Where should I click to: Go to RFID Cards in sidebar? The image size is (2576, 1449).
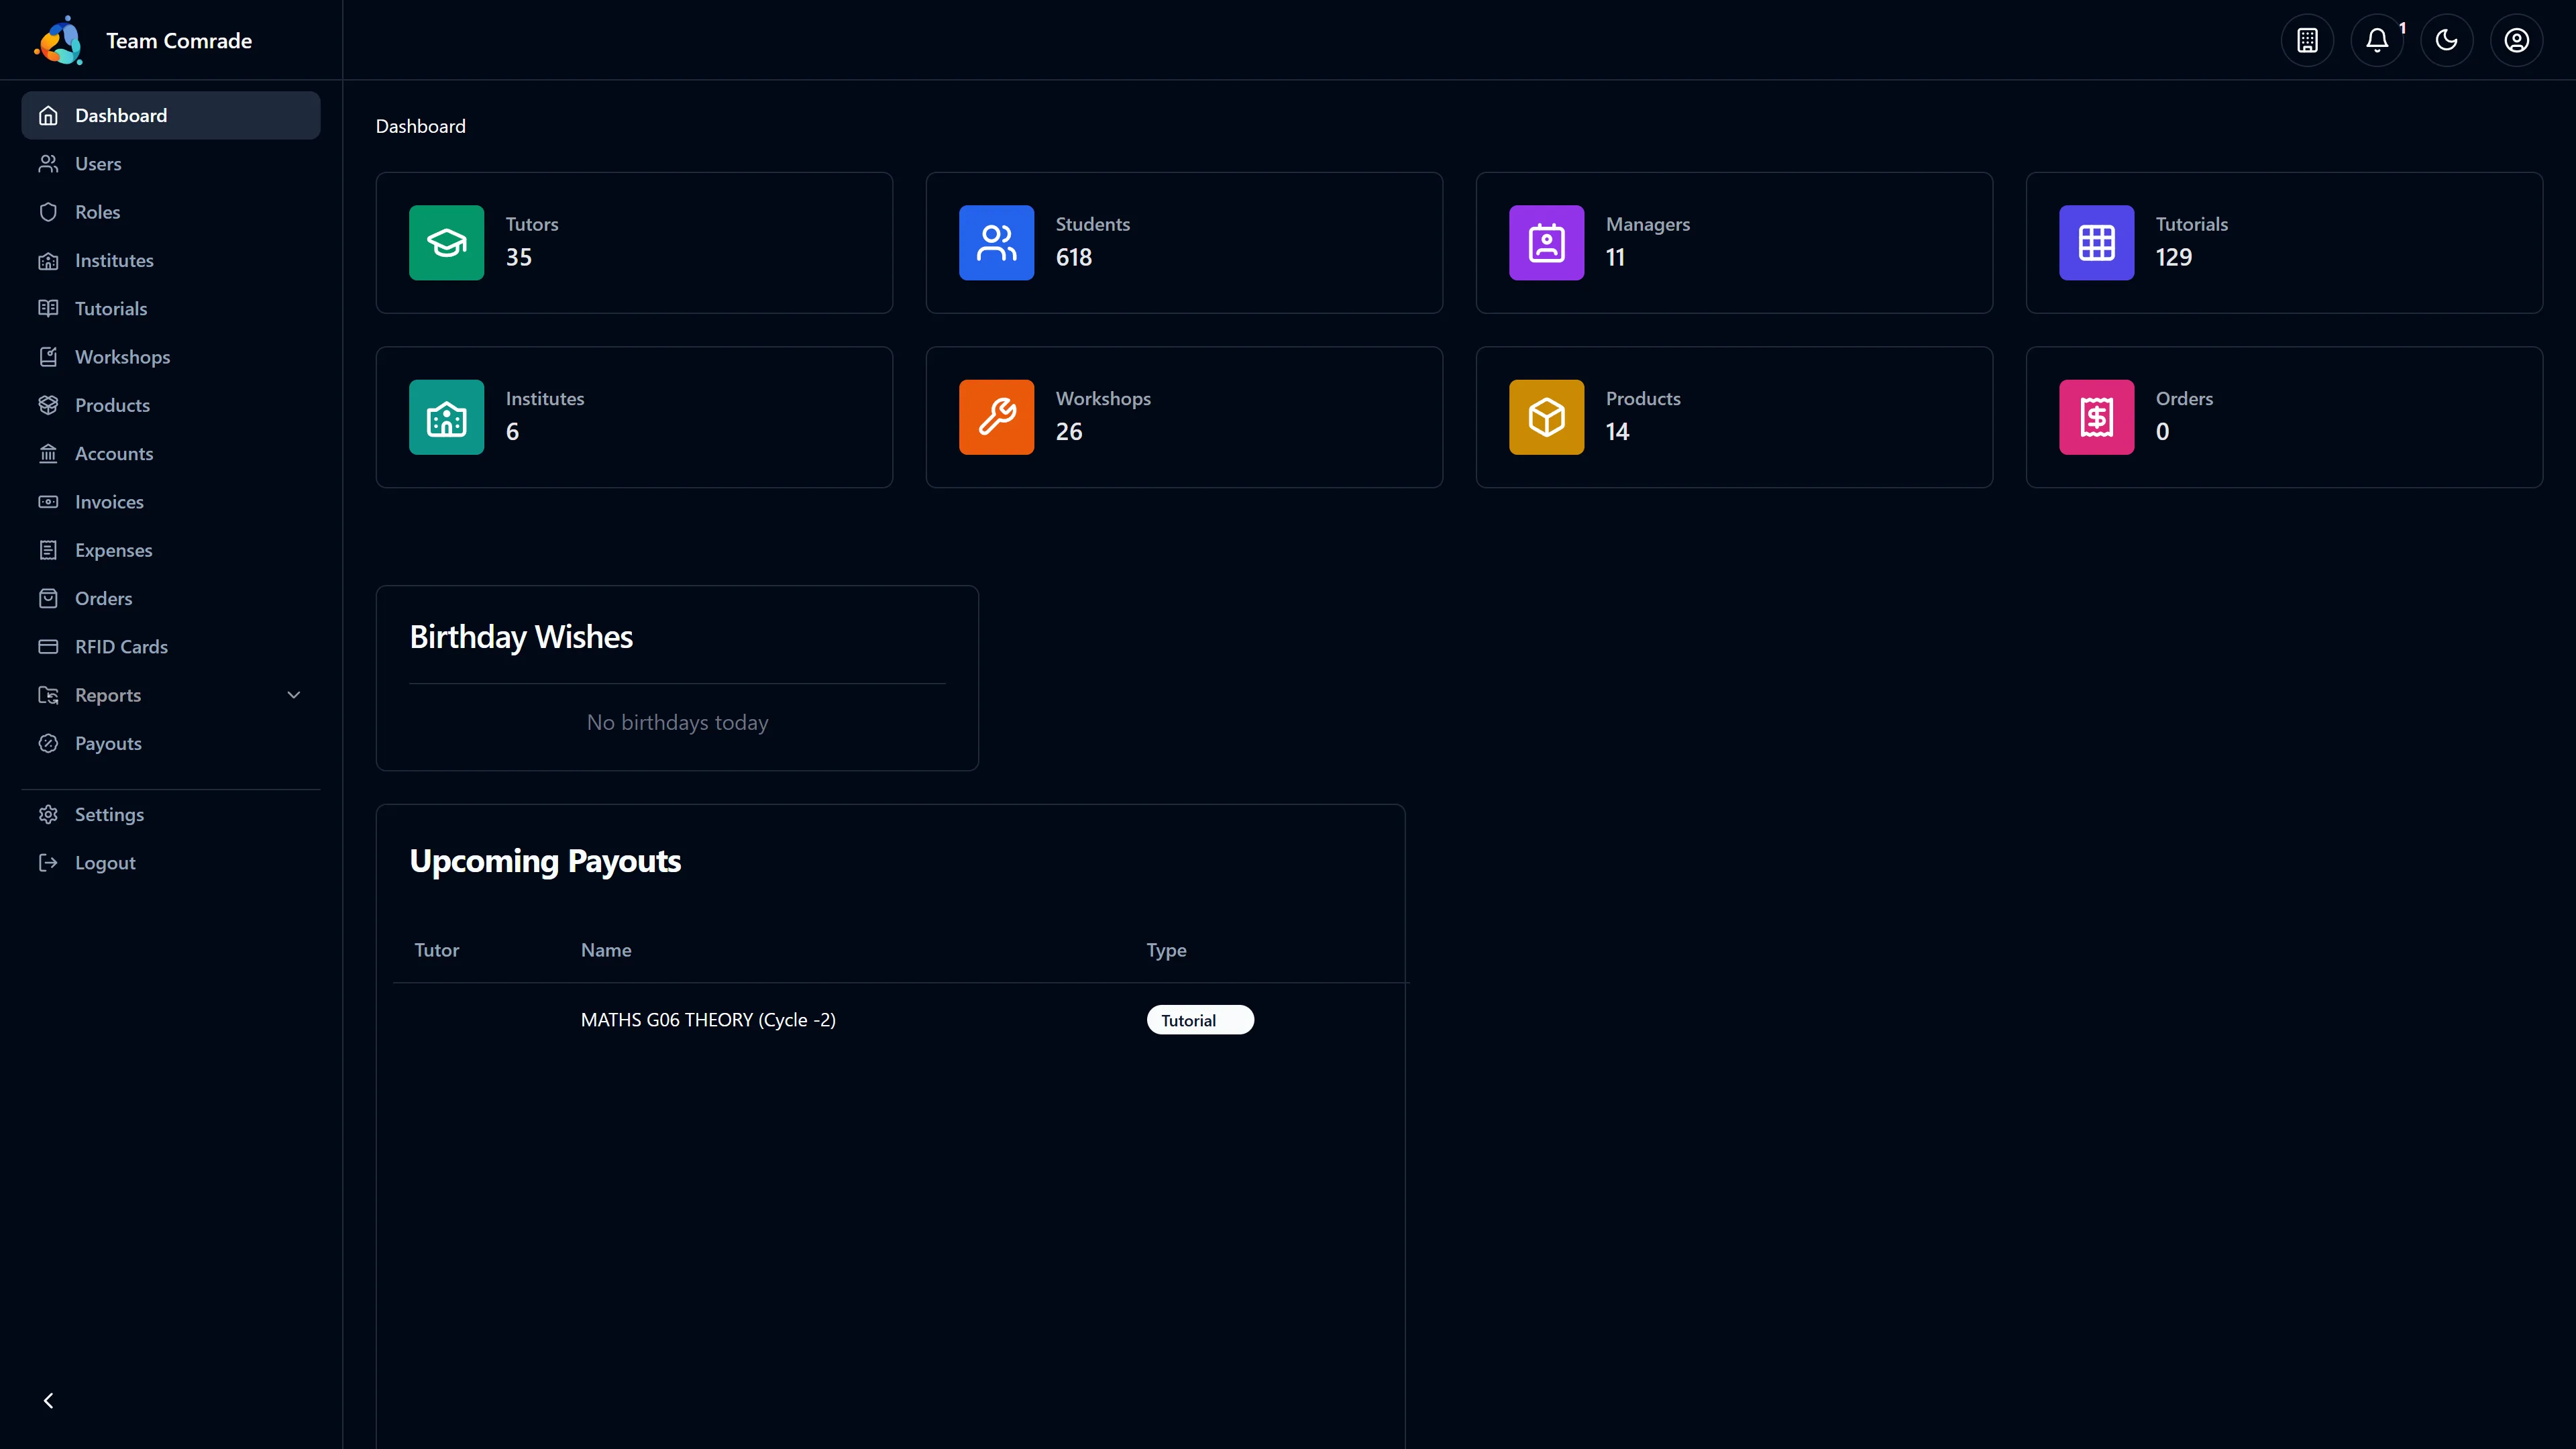click(121, 647)
